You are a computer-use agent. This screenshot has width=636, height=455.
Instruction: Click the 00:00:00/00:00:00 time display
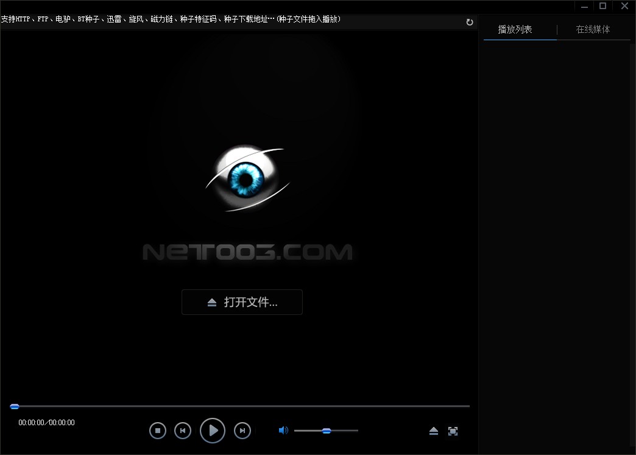pos(46,423)
